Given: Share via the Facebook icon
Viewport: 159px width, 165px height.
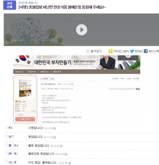Looking at the screenshot, I should coord(146,51).
